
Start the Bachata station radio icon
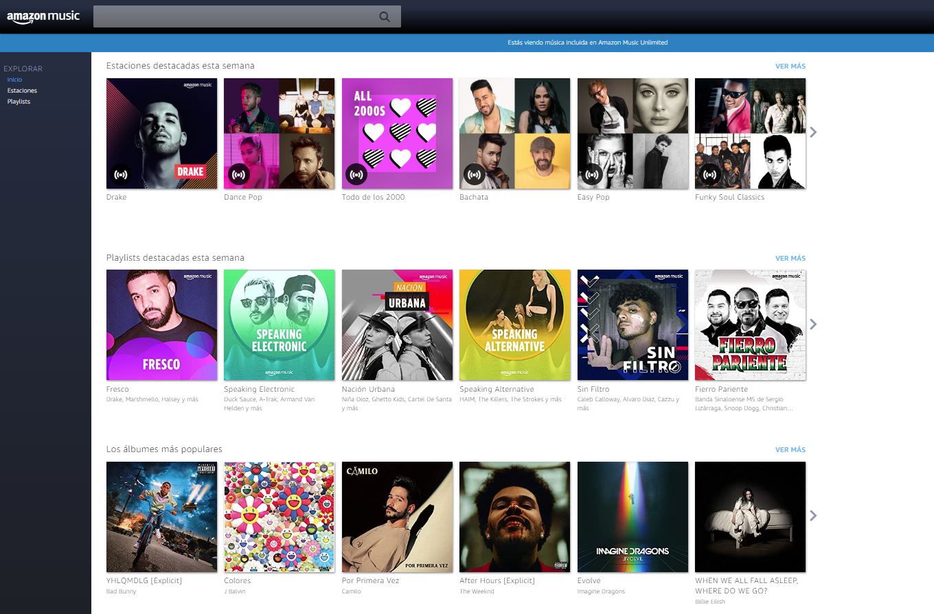(x=475, y=175)
